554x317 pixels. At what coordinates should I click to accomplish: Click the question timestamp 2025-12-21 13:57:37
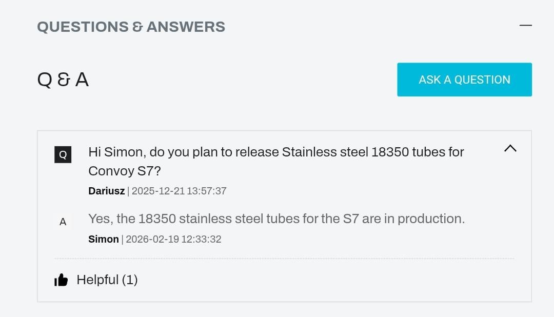click(179, 191)
